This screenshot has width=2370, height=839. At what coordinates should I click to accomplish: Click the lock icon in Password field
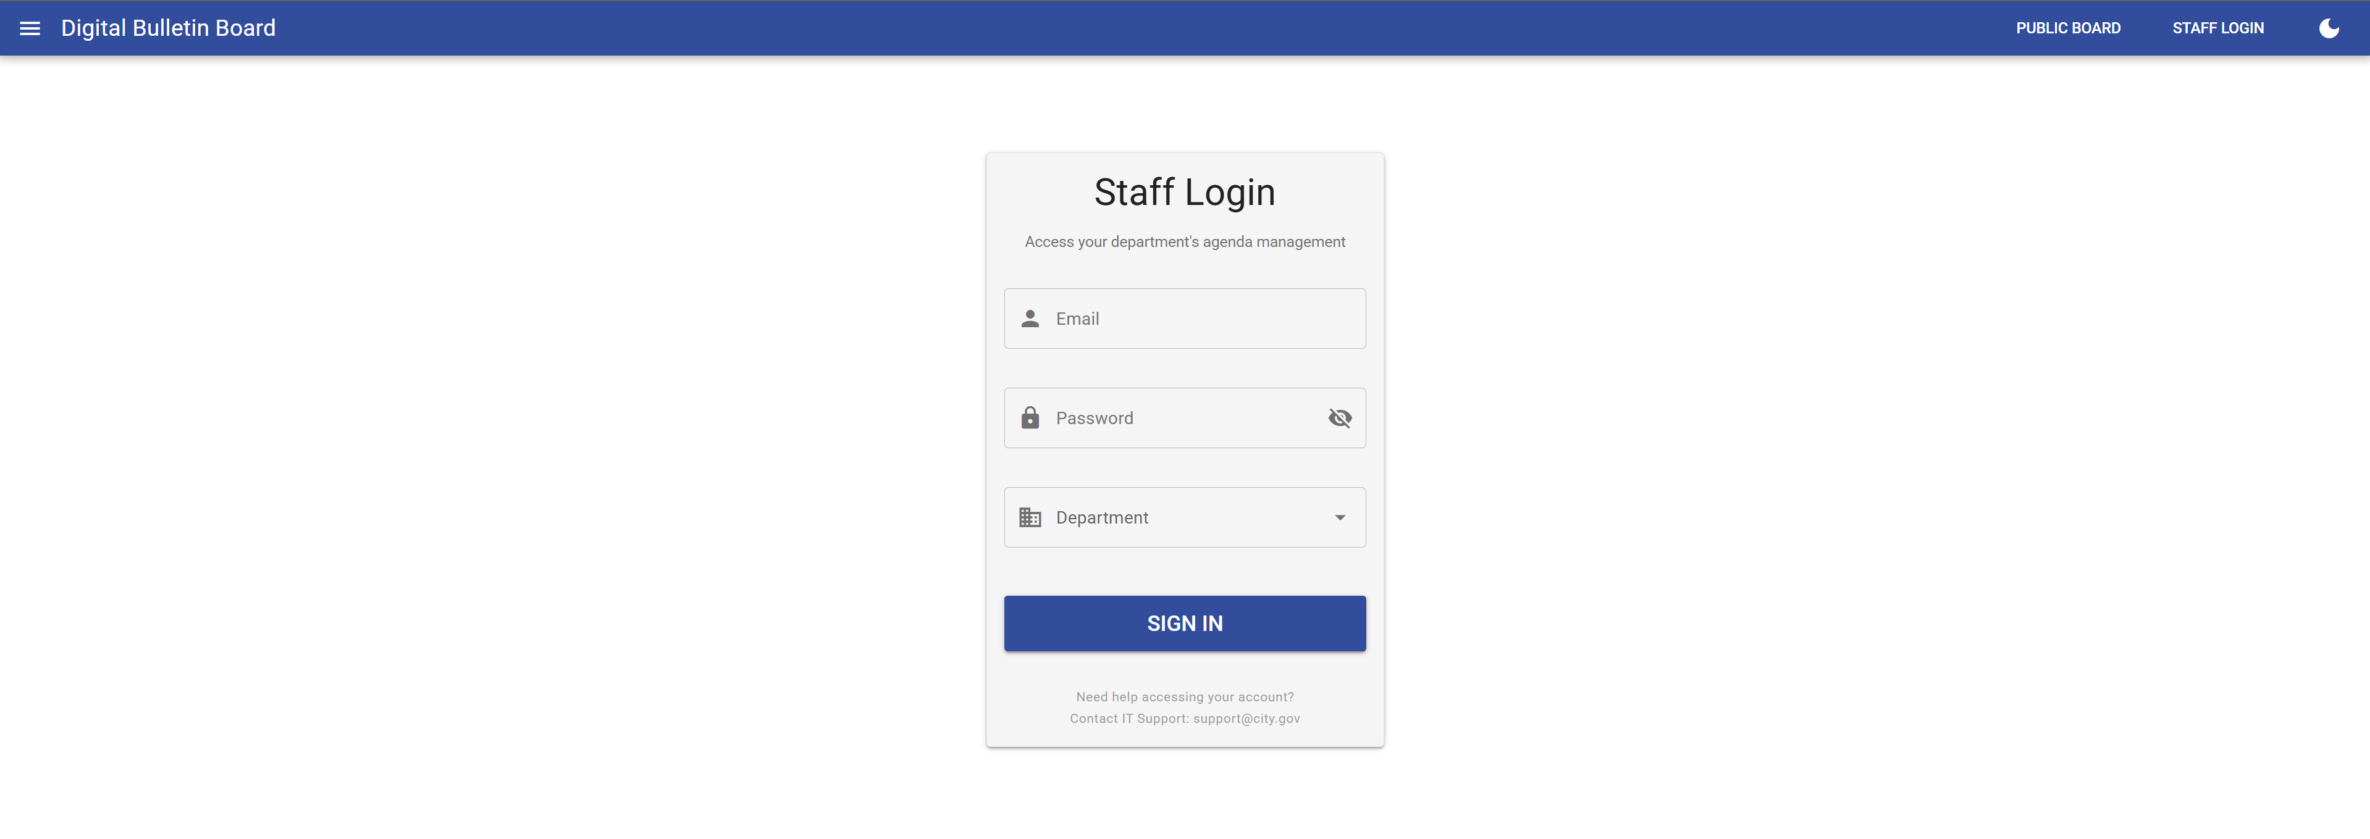point(1030,419)
